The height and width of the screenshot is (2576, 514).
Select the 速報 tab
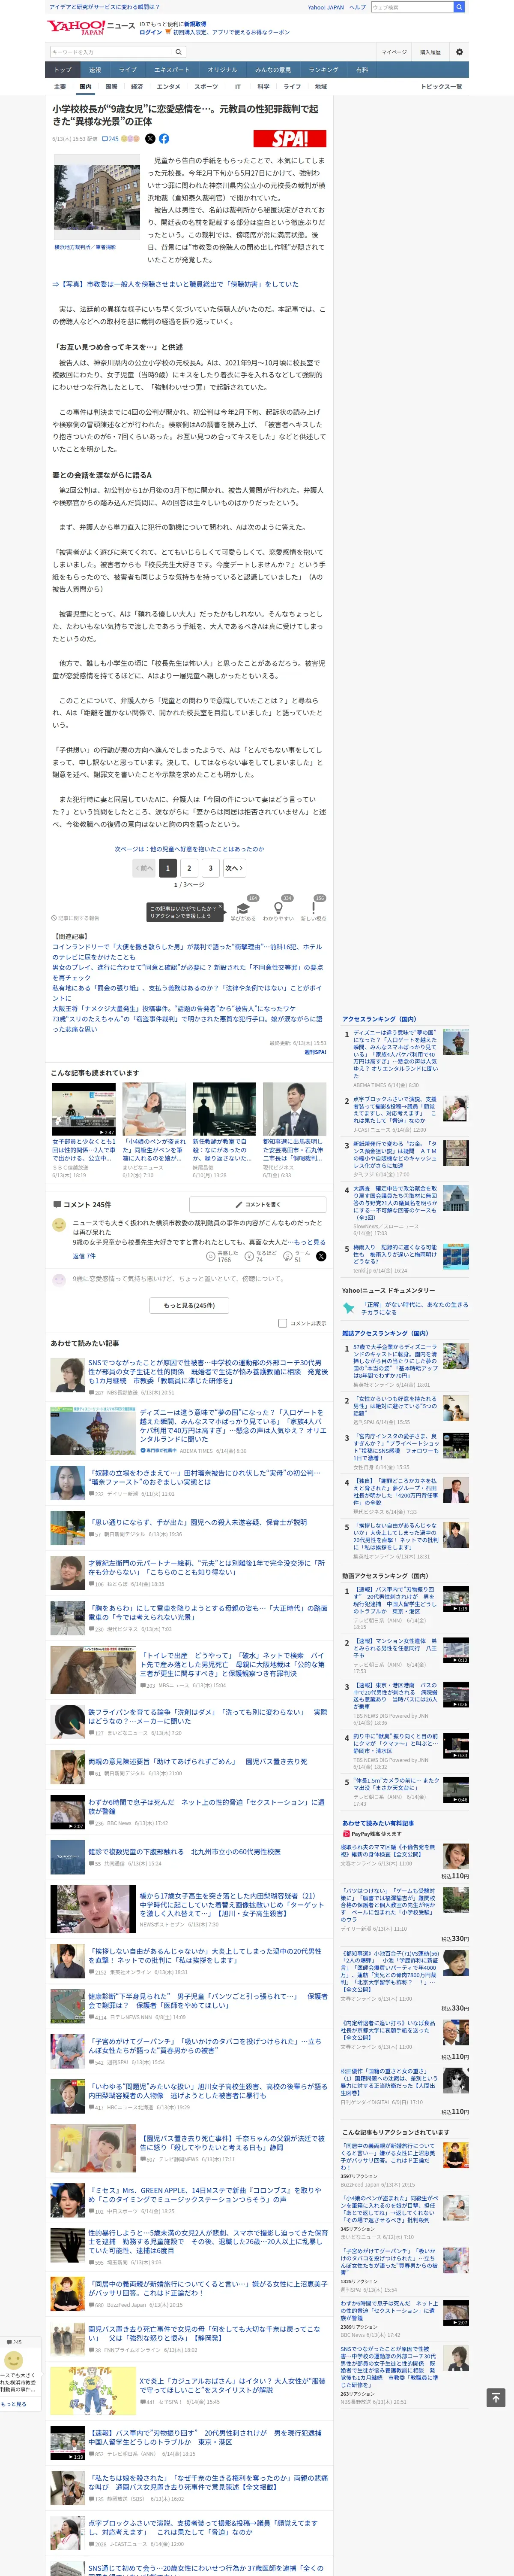95,70
